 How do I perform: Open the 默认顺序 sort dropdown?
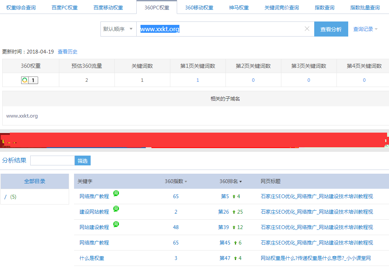pyautogui.click(x=118, y=29)
